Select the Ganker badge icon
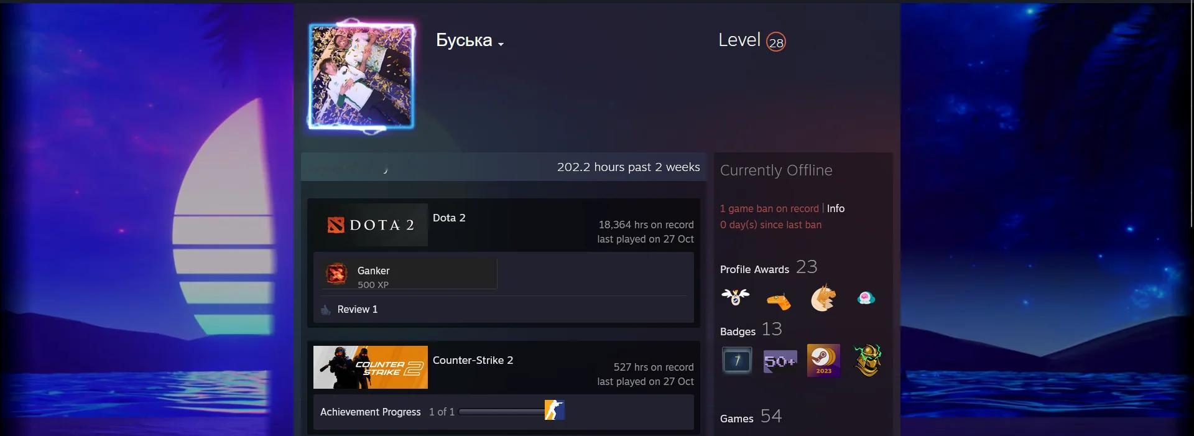The image size is (1194, 436). (336, 274)
